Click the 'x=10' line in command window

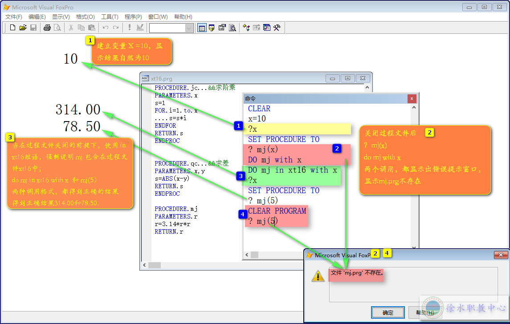point(257,119)
